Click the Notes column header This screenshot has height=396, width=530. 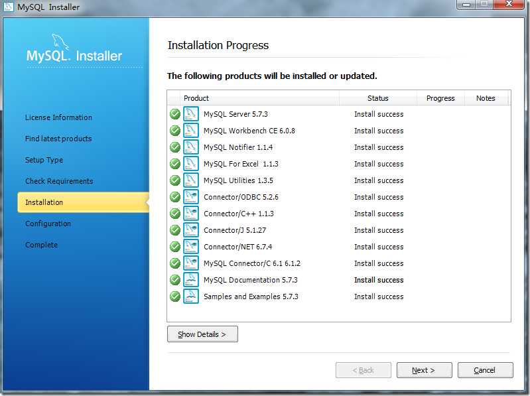tap(486, 98)
